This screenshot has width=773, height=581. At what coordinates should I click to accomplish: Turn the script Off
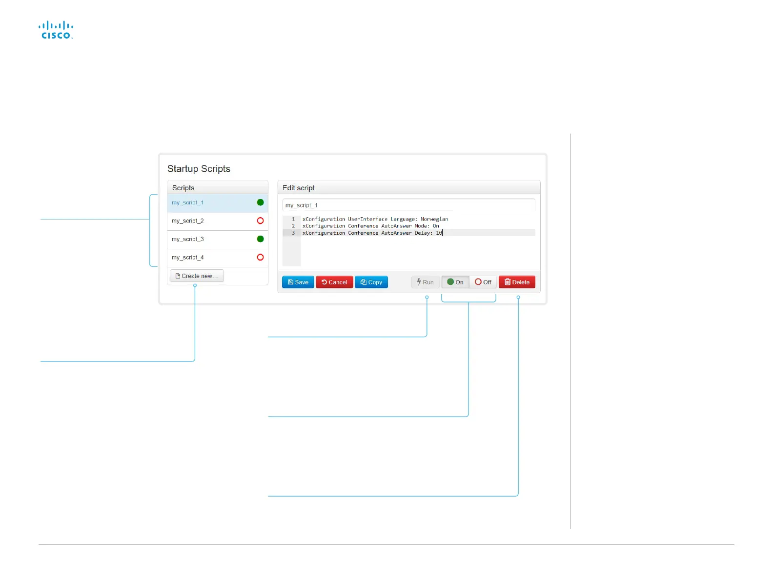(x=483, y=282)
